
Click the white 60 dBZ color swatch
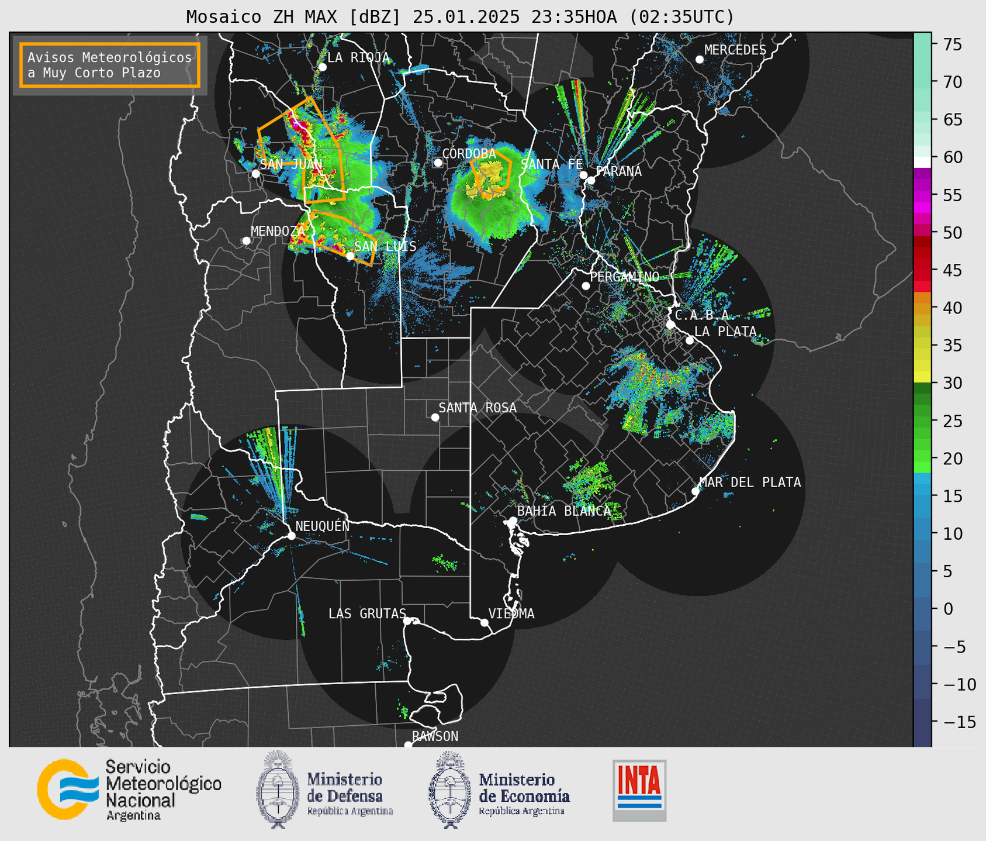coord(922,162)
